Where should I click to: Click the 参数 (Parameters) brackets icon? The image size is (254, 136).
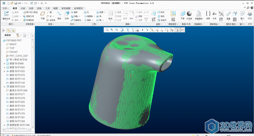(x=208, y=15)
